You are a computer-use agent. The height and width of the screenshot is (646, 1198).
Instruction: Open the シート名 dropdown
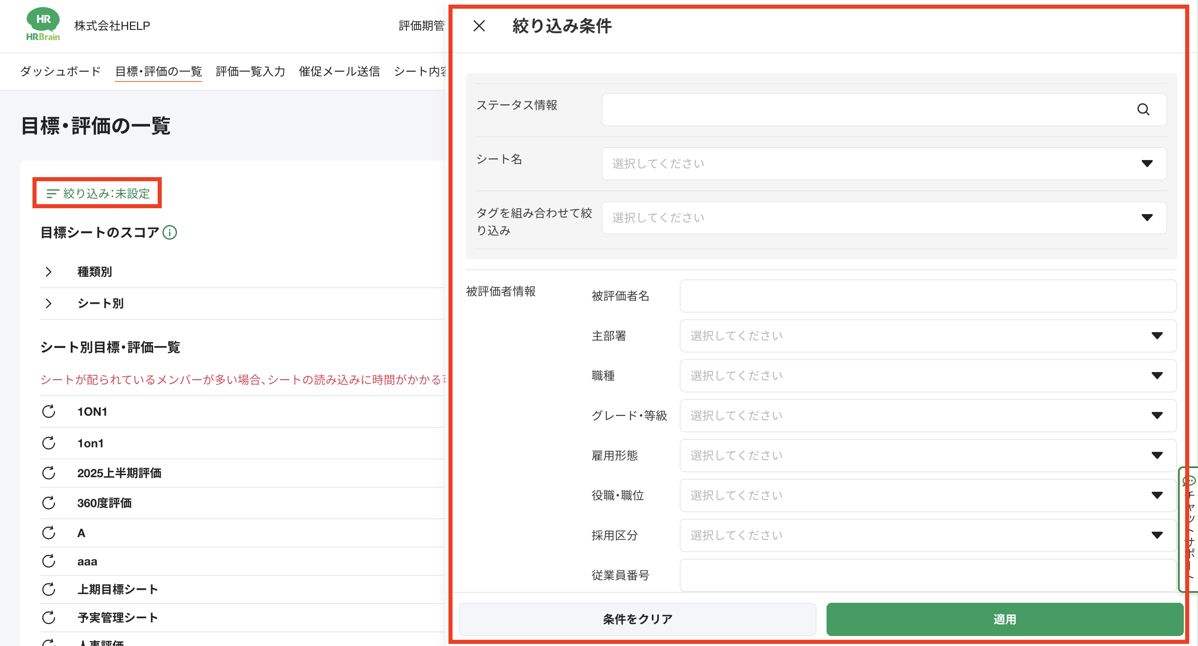(x=884, y=164)
